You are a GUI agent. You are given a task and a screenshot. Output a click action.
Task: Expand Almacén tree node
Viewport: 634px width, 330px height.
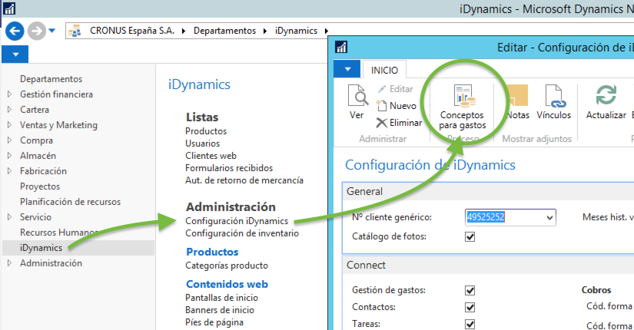[x=10, y=156]
